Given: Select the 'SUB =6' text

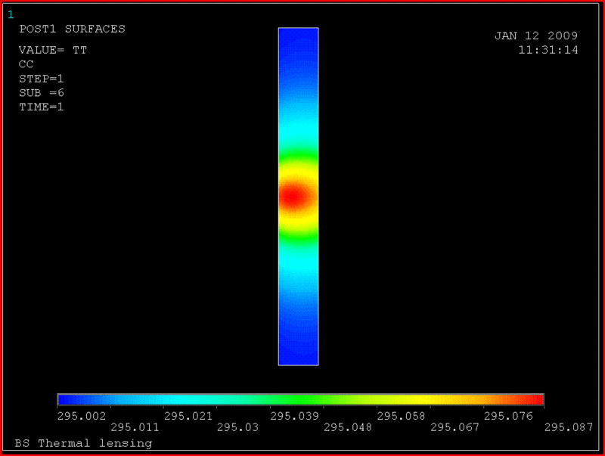Looking at the screenshot, I should point(42,93).
